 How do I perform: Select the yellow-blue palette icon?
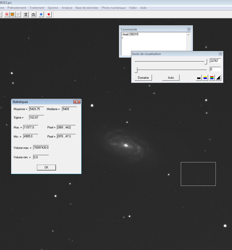click(205, 78)
